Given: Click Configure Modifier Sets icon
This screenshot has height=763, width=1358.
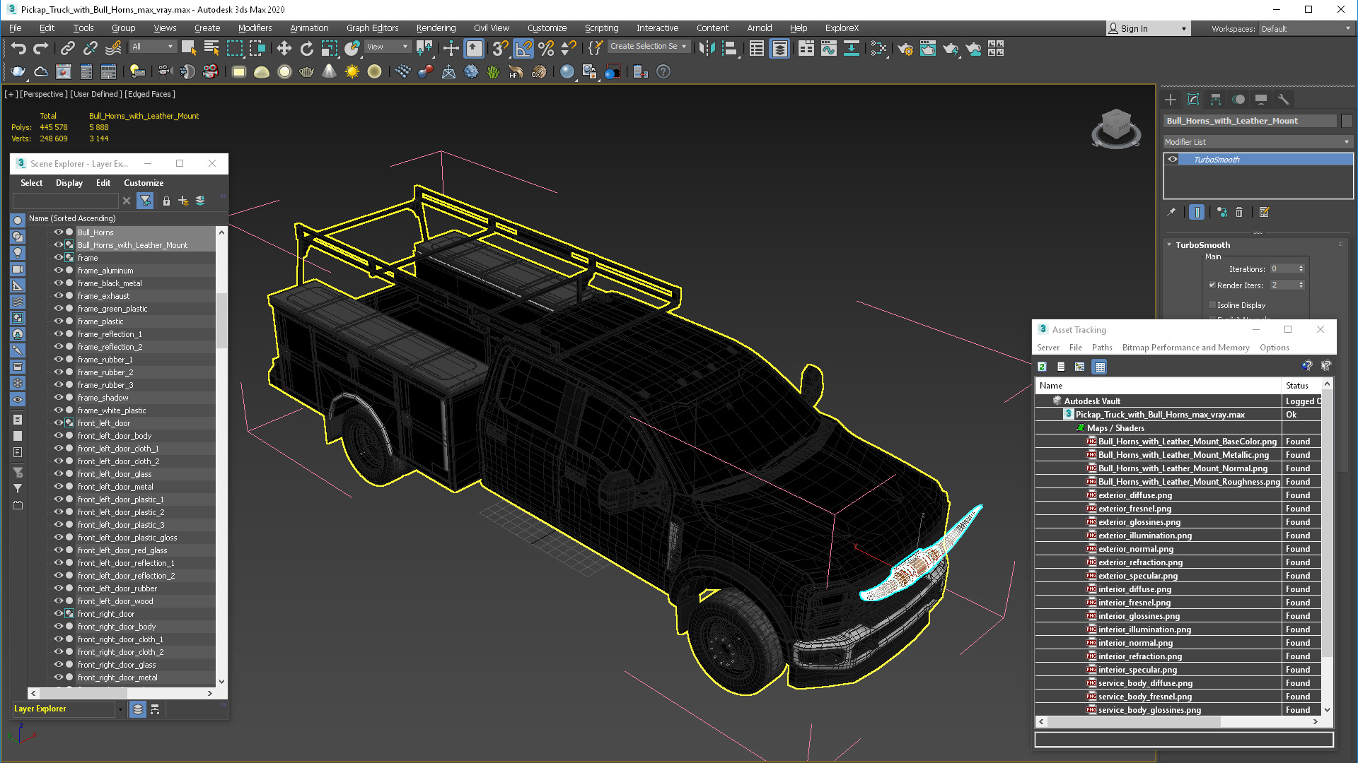Looking at the screenshot, I should (x=1265, y=212).
